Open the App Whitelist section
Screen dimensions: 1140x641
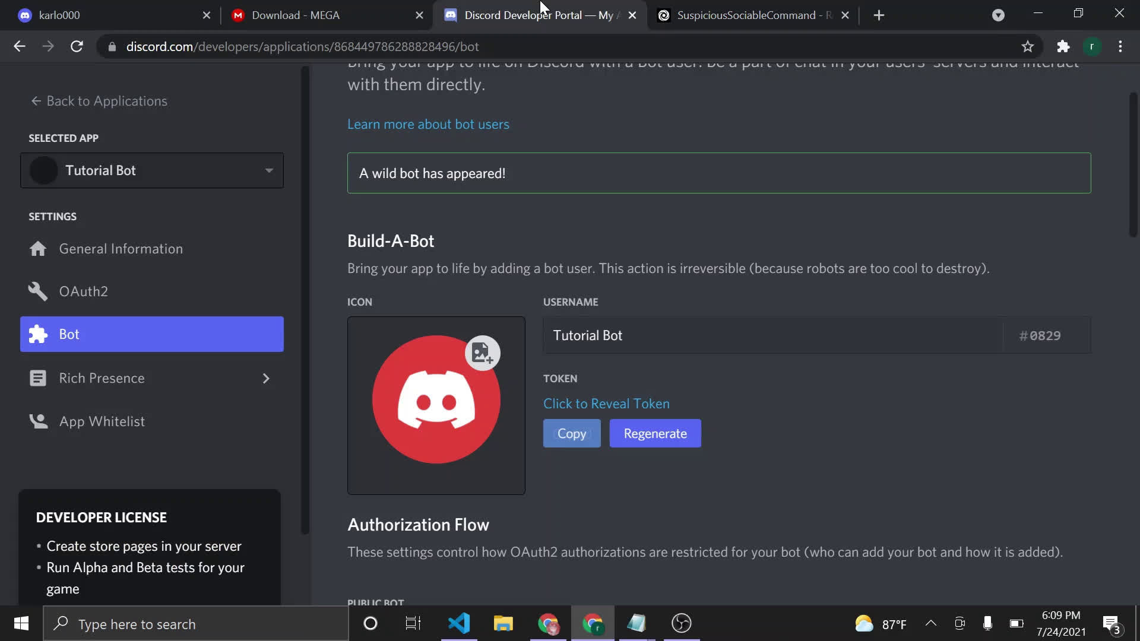point(102,421)
